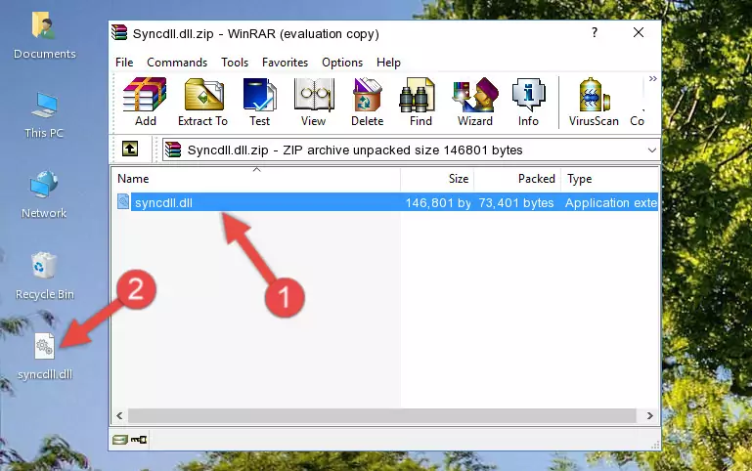The width and height of the screenshot is (752, 471).
Task: Open the Help menu
Action: pos(388,63)
